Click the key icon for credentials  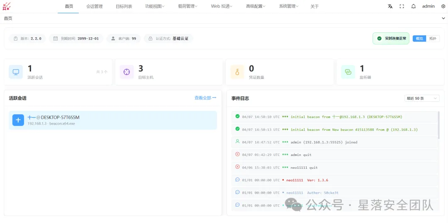click(237, 72)
